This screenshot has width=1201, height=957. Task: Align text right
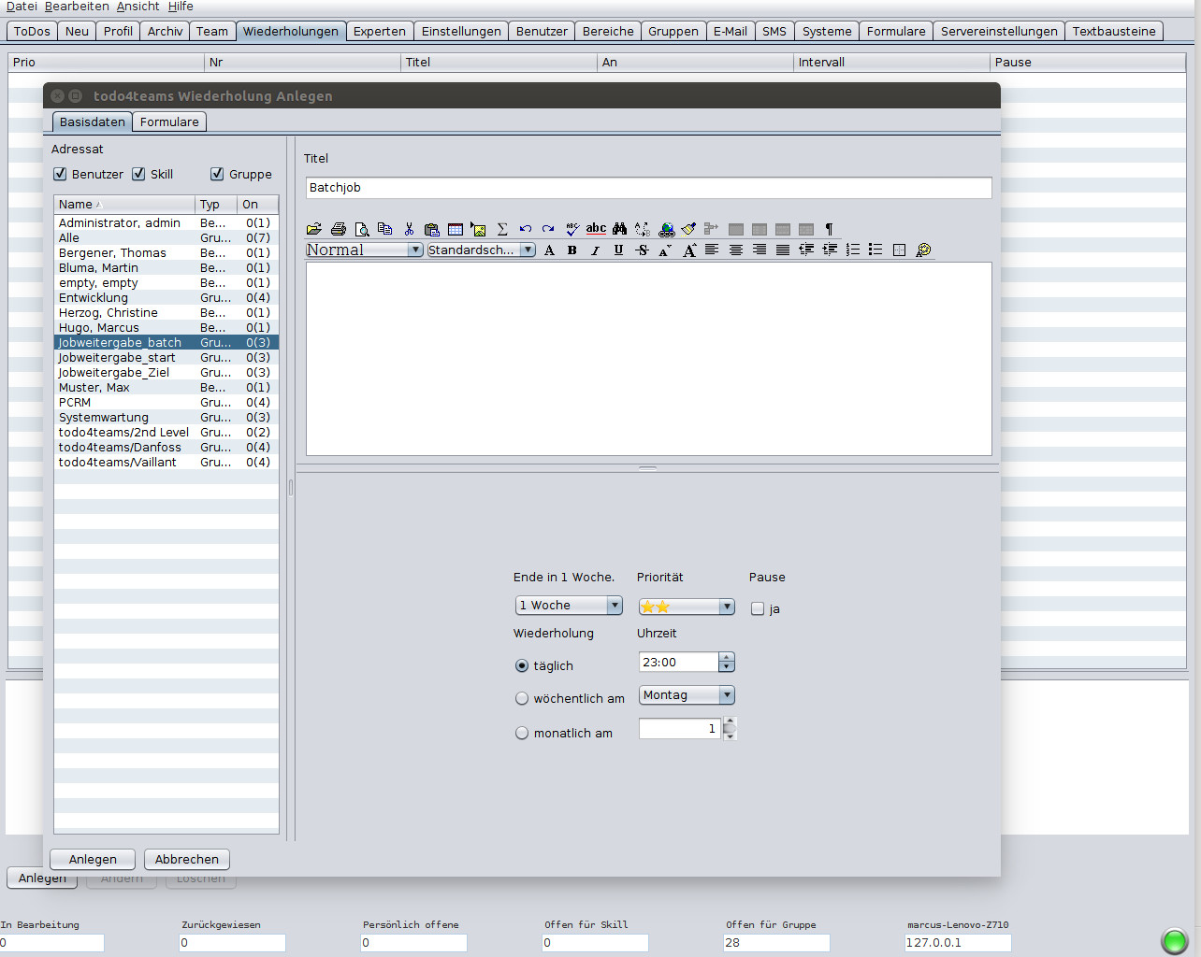(x=760, y=250)
